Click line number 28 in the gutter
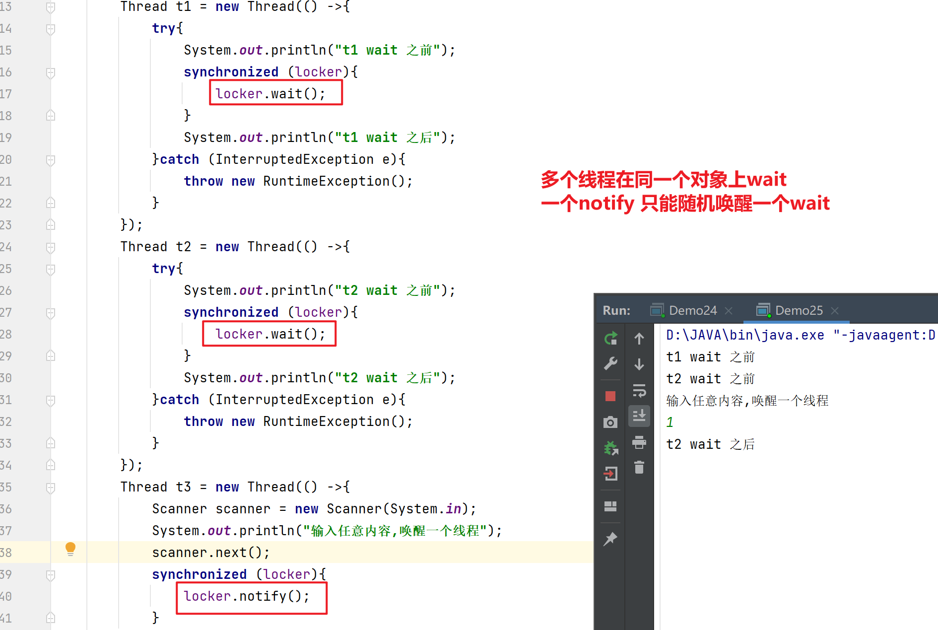This screenshot has width=938, height=630. click(x=6, y=334)
